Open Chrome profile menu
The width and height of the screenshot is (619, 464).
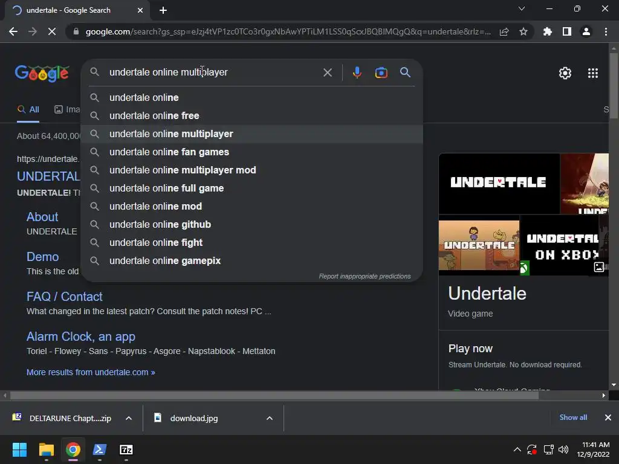(x=586, y=31)
